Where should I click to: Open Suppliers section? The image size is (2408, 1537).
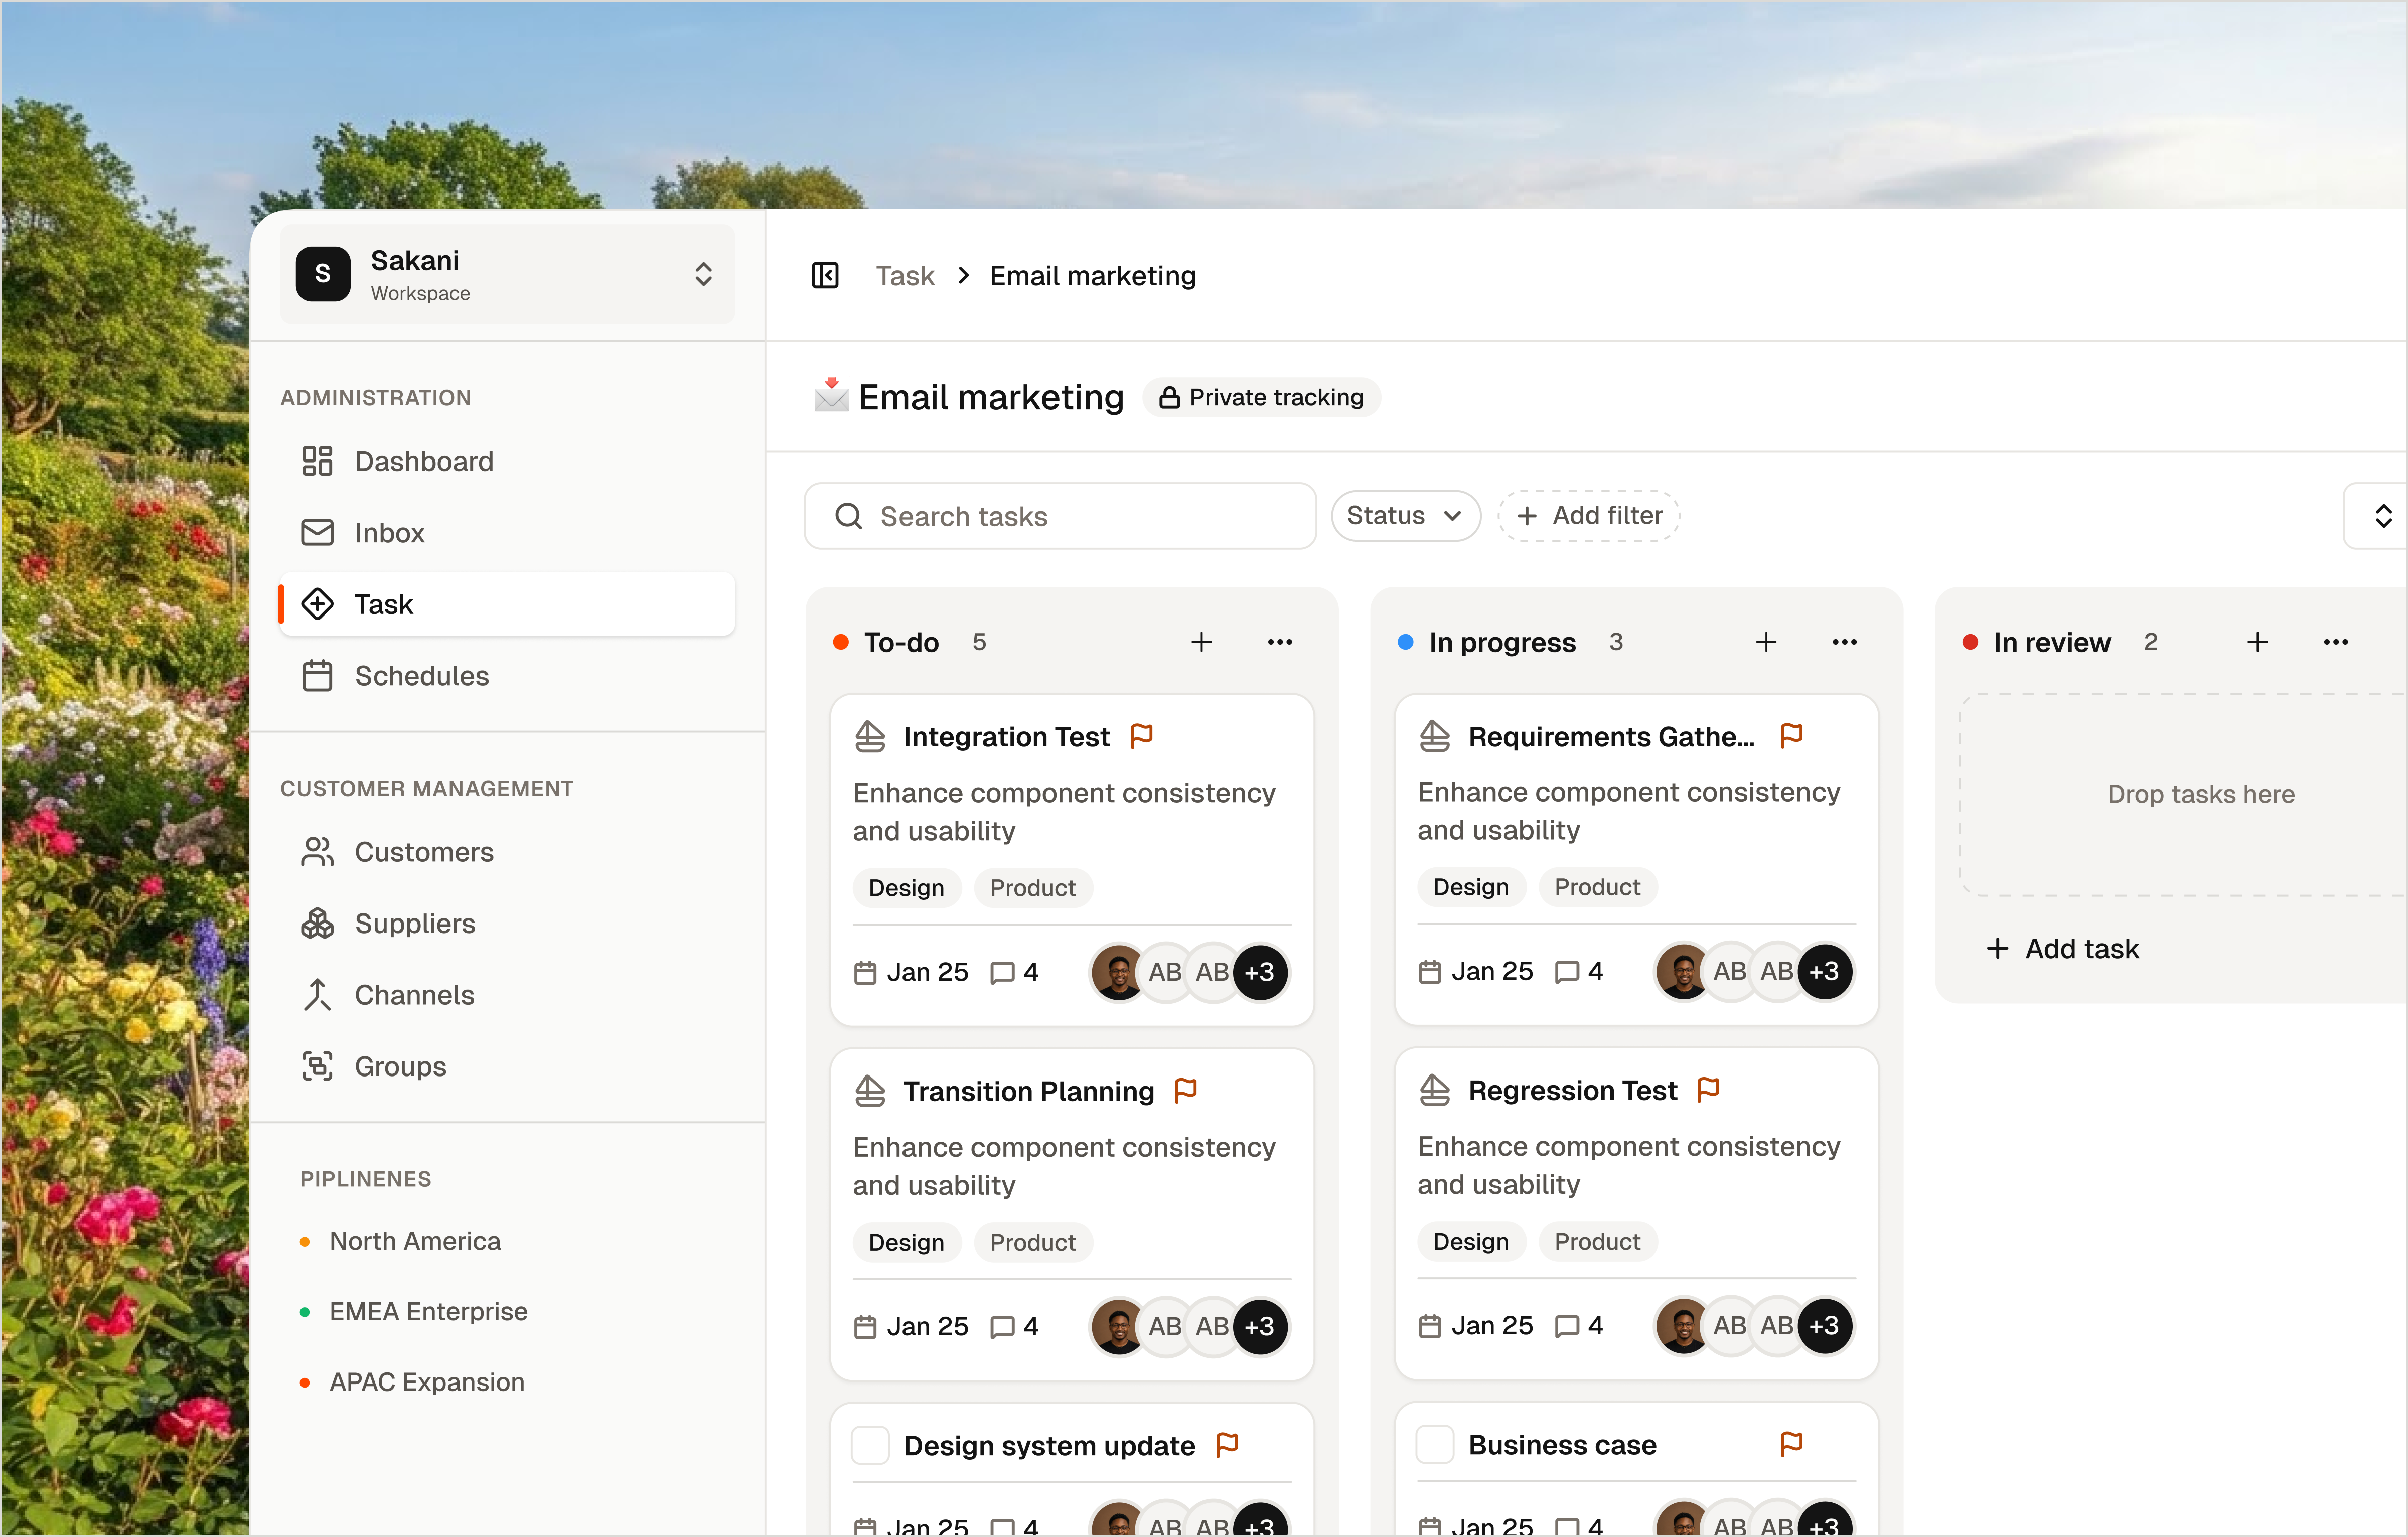coord(507,923)
